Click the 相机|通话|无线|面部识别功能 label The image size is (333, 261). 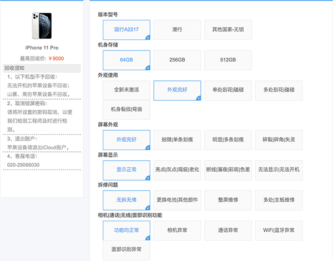click(x=130, y=216)
